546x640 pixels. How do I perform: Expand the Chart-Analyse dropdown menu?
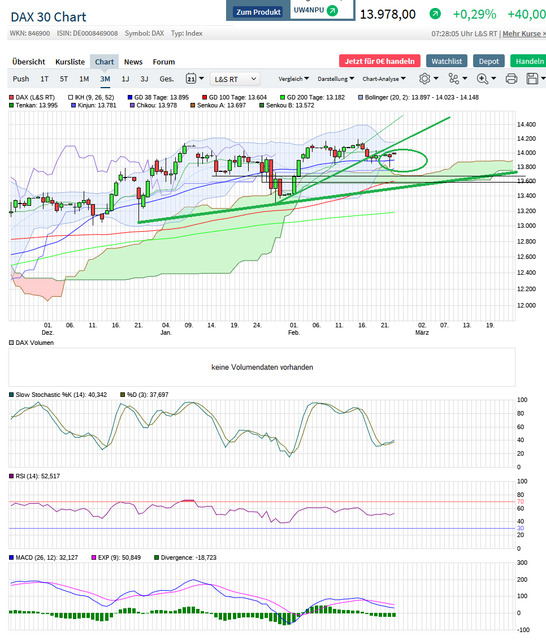click(384, 79)
